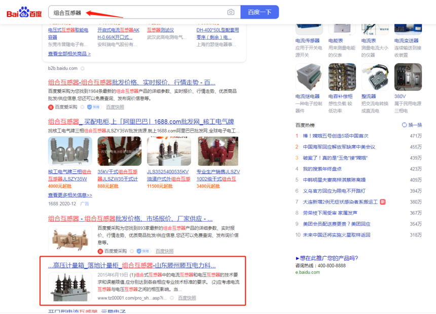Open 高压计量箱_落地计量柜 山东滕州 result title
436x314 pixels.
(132, 265)
